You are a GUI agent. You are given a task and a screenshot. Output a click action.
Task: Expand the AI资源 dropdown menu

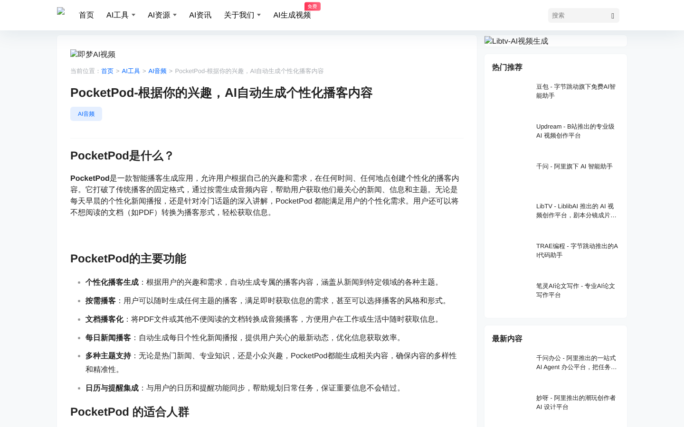(162, 15)
